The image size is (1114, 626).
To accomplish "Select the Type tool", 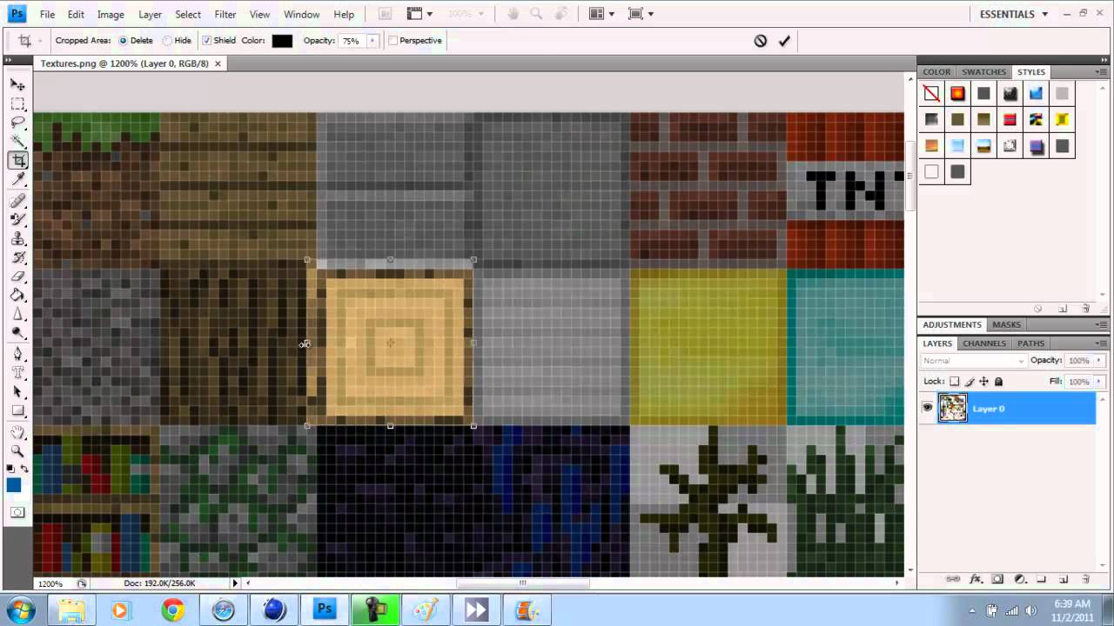I will click(17, 373).
